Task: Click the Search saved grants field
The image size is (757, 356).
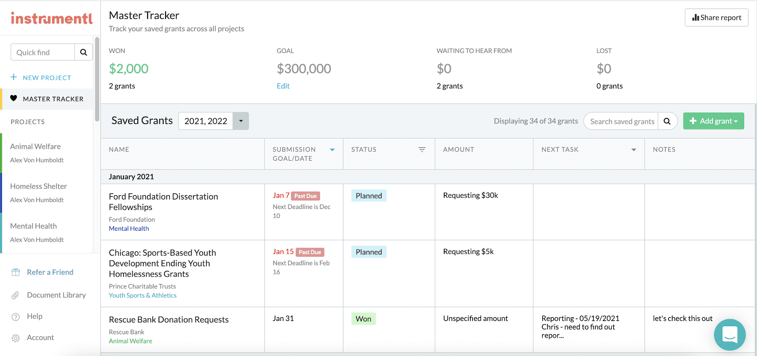Action: [x=621, y=121]
